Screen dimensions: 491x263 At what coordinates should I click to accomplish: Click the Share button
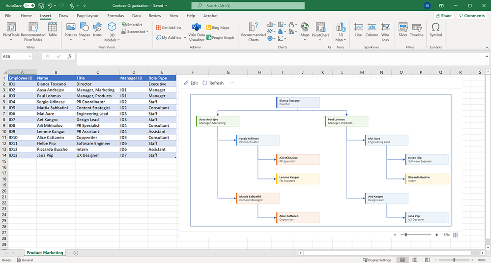point(444,16)
